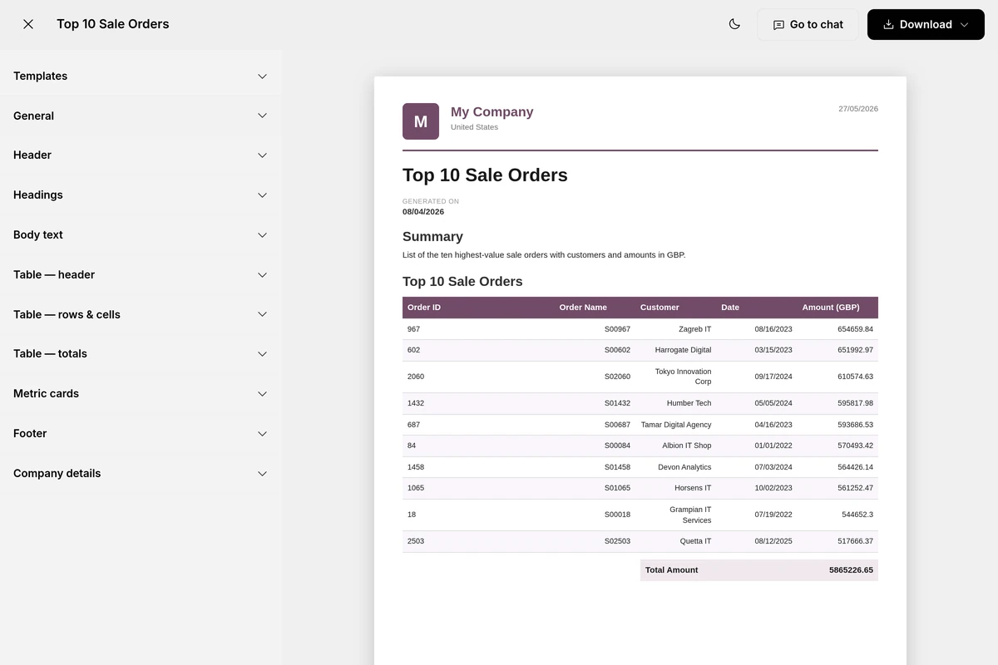Viewport: 998px width, 665px height.
Task: Click the chat bubble icon in Go to chat
Action: coord(778,25)
